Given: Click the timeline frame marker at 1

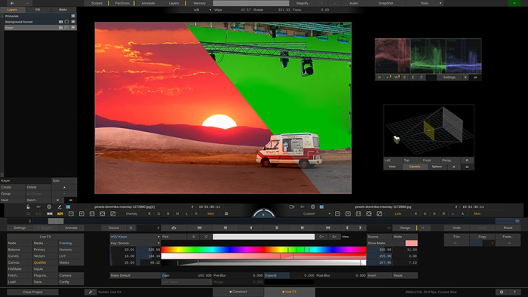Looking at the screenshot, I should coord(30,221).
